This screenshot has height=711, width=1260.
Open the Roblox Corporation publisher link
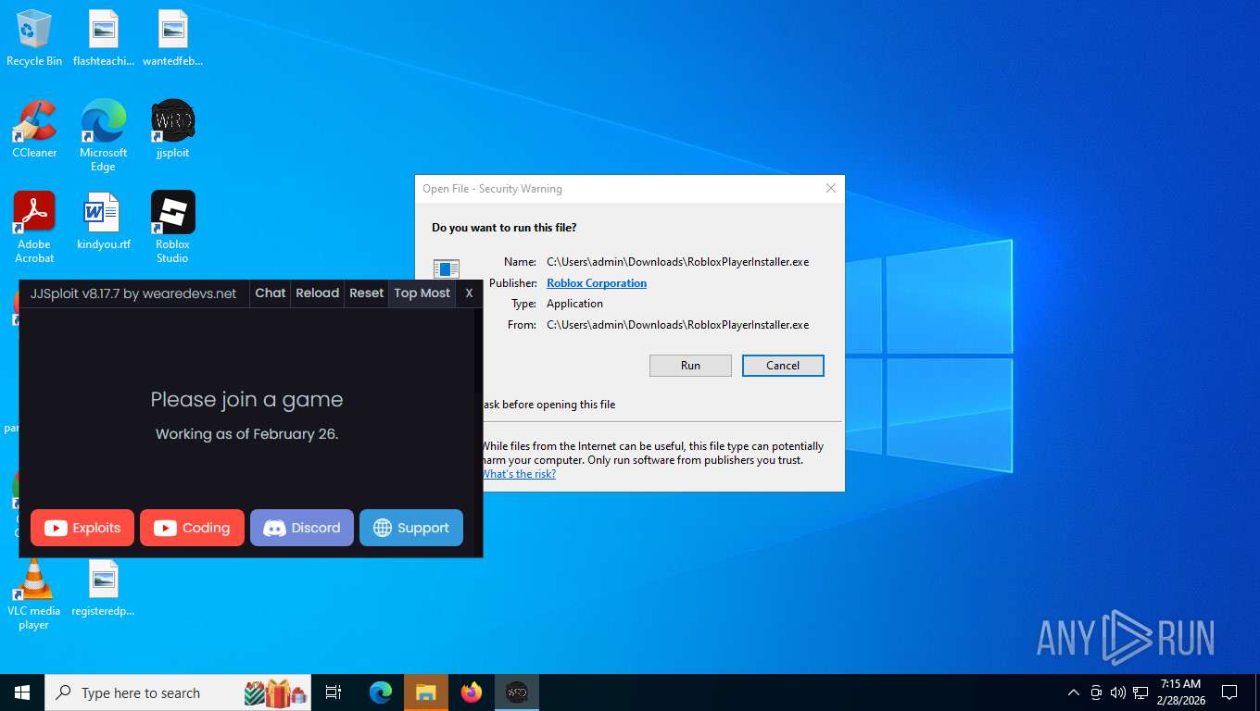click(x=597, y=283)
